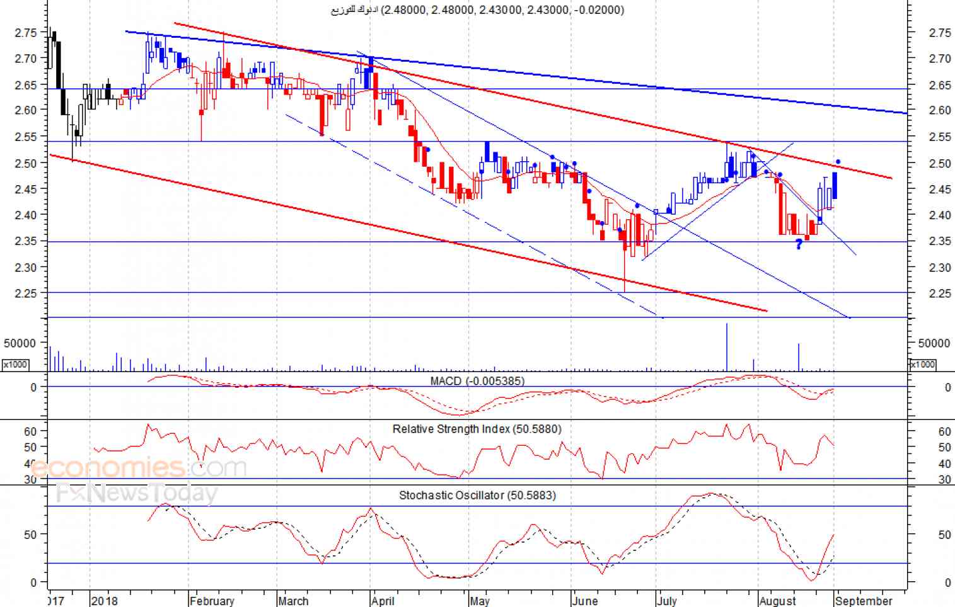Click RSI level 40 on right axis
This screenshot has width=955, height=607.
944,464
